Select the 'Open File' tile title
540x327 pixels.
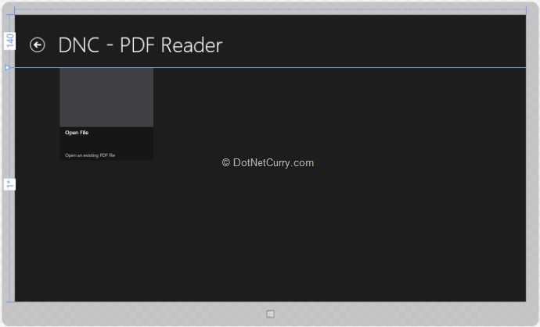click(x=77, y=133)
